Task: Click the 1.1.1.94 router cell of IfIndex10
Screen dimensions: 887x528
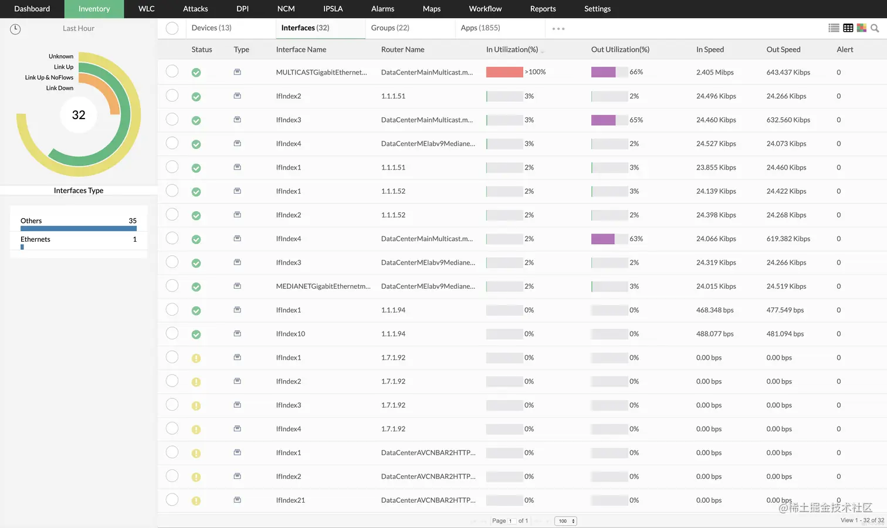Action: click(394, 334)
